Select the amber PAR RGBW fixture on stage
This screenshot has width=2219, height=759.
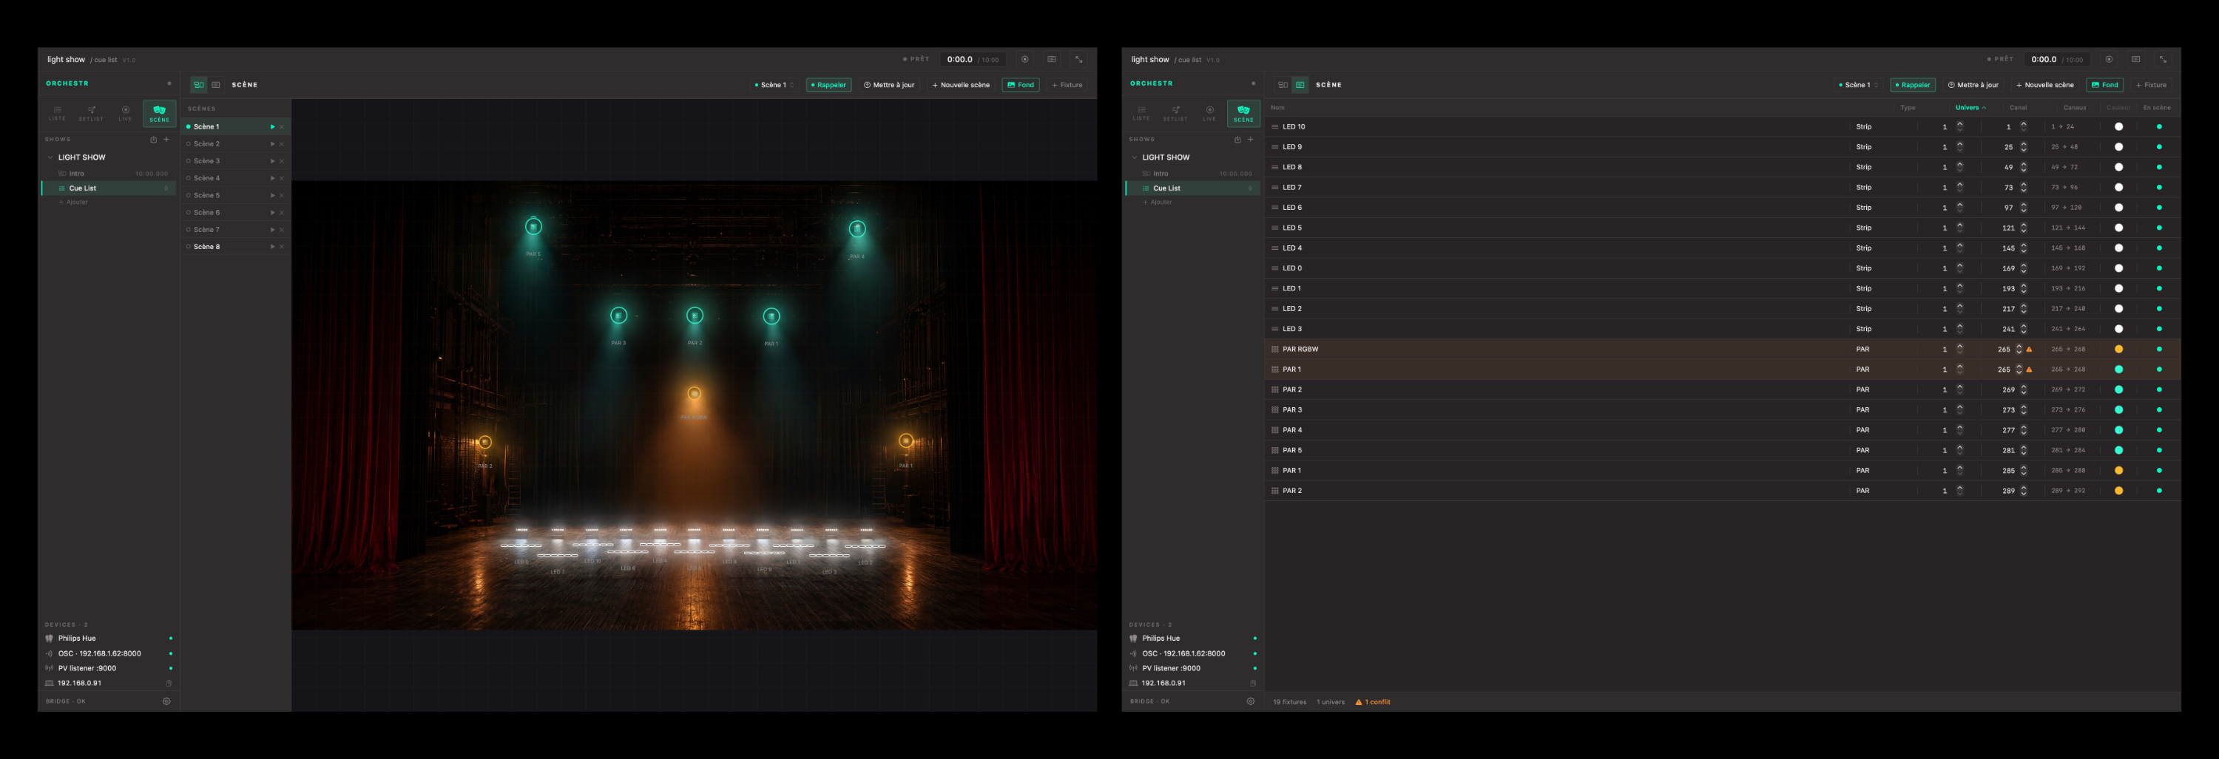point(695,394)
